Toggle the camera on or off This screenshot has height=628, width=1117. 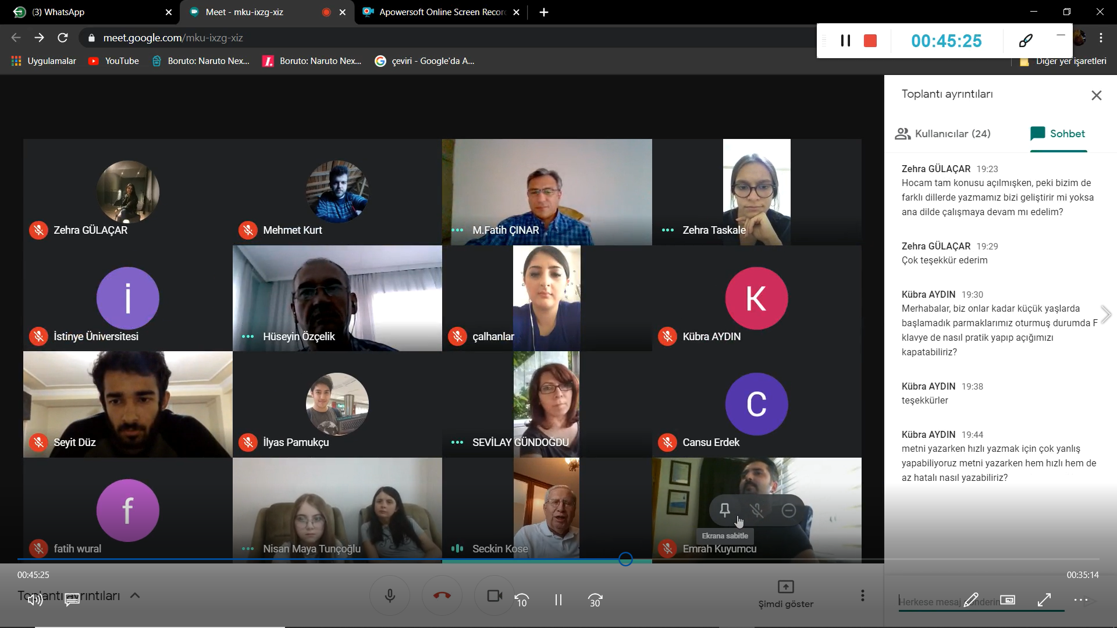pyautogui.click(x=495, y=595)
